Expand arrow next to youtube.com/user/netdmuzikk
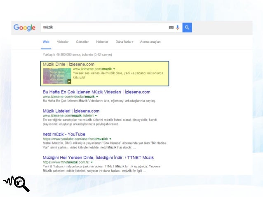 tap(110, 139)
